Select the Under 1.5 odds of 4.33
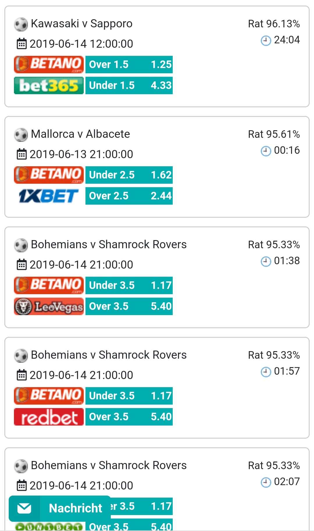Image resolution: width=314 pixels, height=531 pixels. point(129,85)
